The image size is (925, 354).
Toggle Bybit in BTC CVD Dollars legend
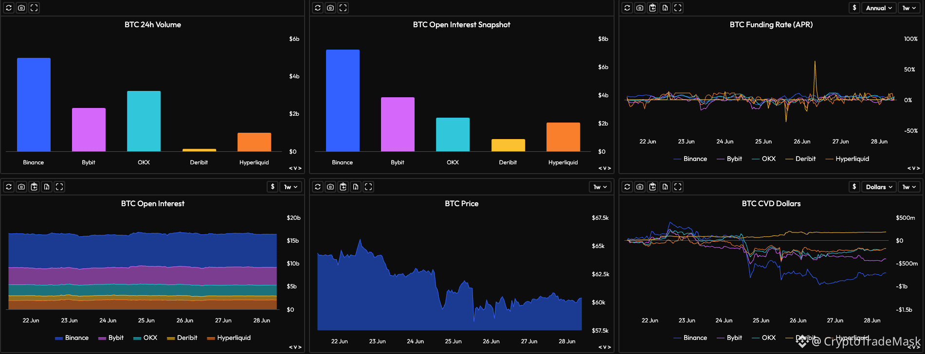click(x=729, y=338)
